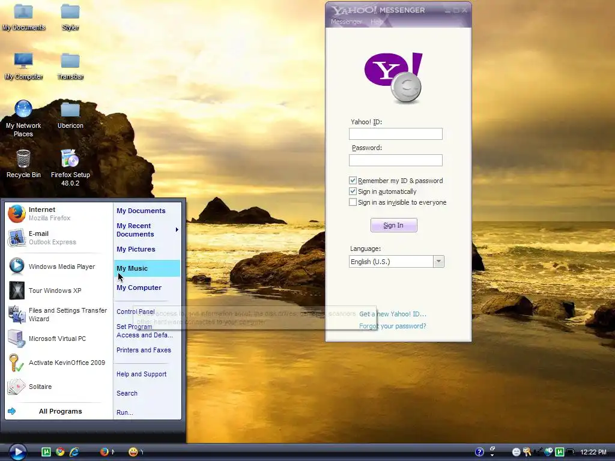This screenshot has width=615, height=461.
Task: Switch to Firefox taskbar button
Action: point(107,452)
